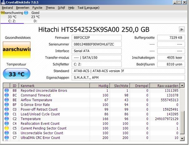
Task: Open the Help menu
Action: (x=71, y=8)
